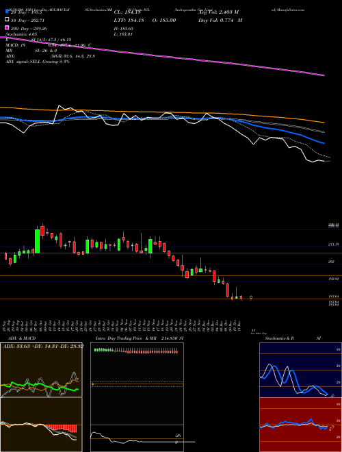This screenshot has width=342, height=452.
Task: Click the hollow last candlestick near 183.64
Action: click(251, 297)
